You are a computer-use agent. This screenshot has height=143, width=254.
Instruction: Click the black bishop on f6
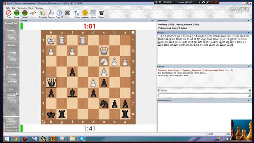[x=72, y=93]
